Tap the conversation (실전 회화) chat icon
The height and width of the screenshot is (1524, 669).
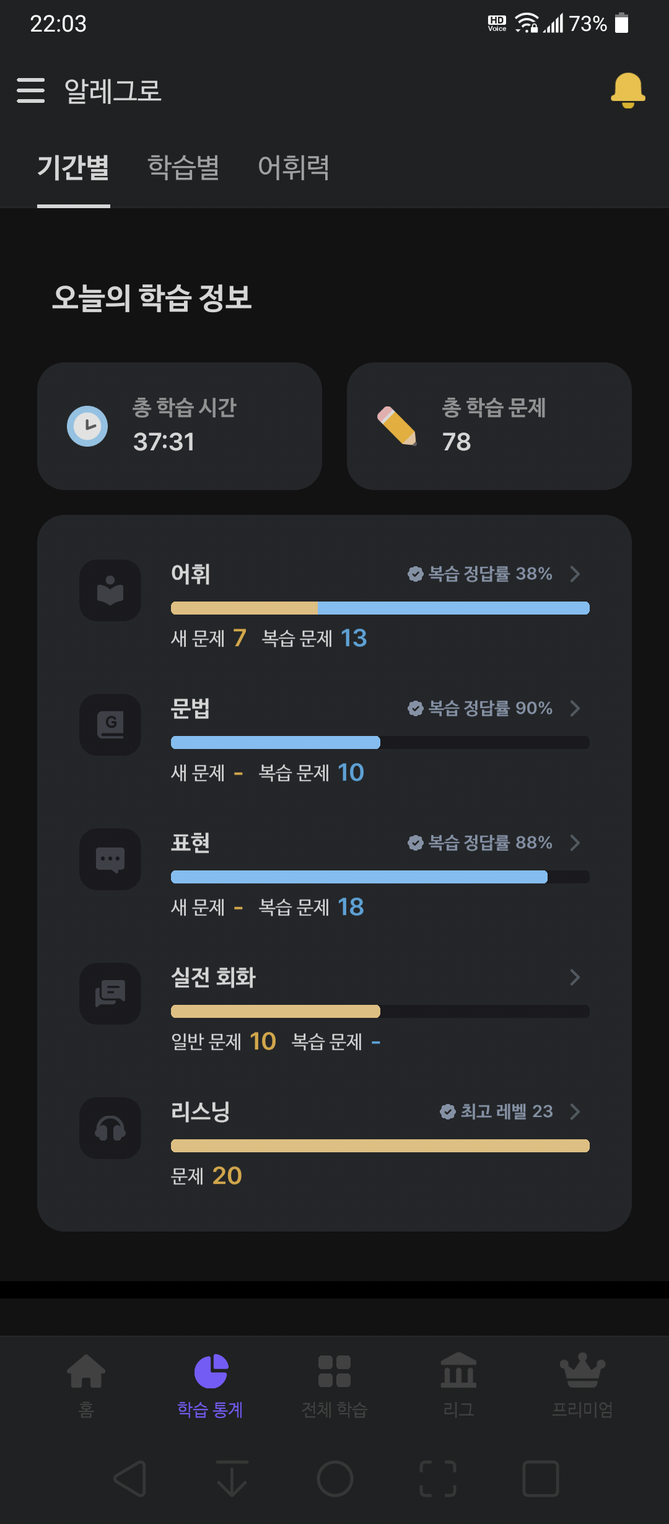click(110, 994)
